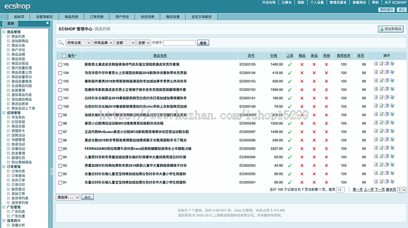Open the 所有分类 category dropdown
The image size is (408, 228).
point(78,43)
